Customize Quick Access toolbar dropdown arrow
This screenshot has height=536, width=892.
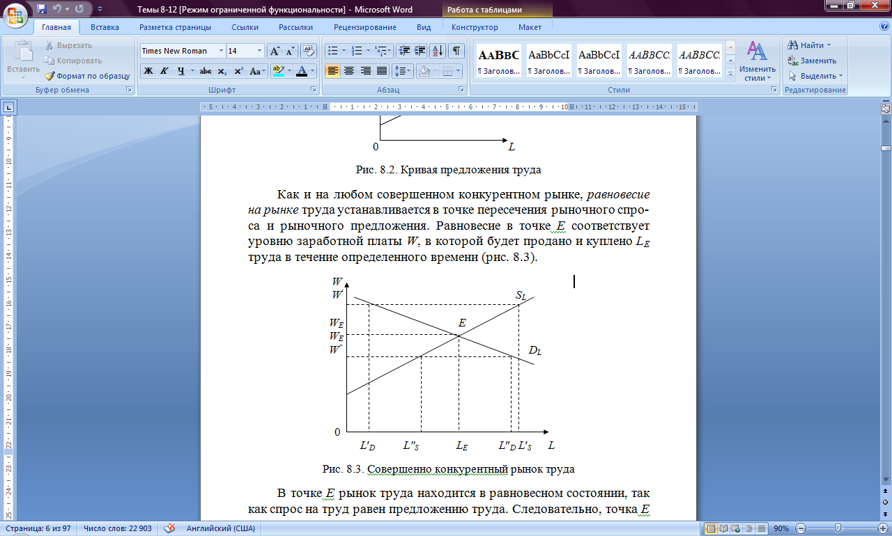(99, 10)
